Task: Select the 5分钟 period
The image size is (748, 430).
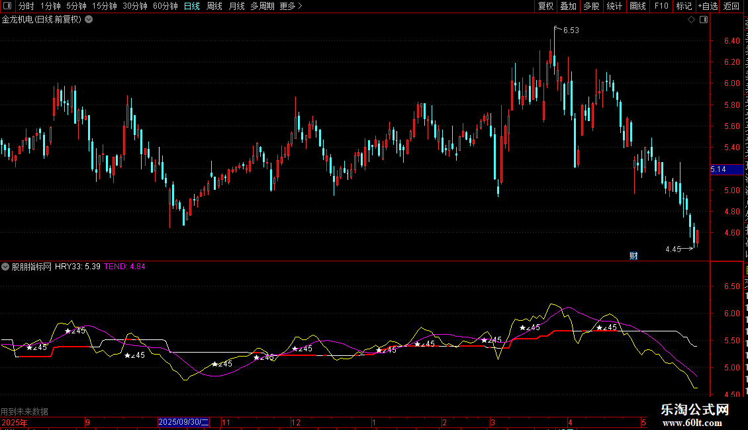Action: (x=76, y=6)
